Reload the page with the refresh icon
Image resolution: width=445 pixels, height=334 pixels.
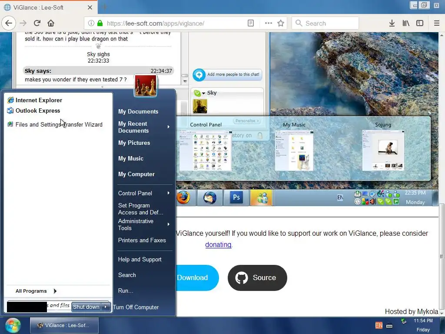tap(37, 23)
